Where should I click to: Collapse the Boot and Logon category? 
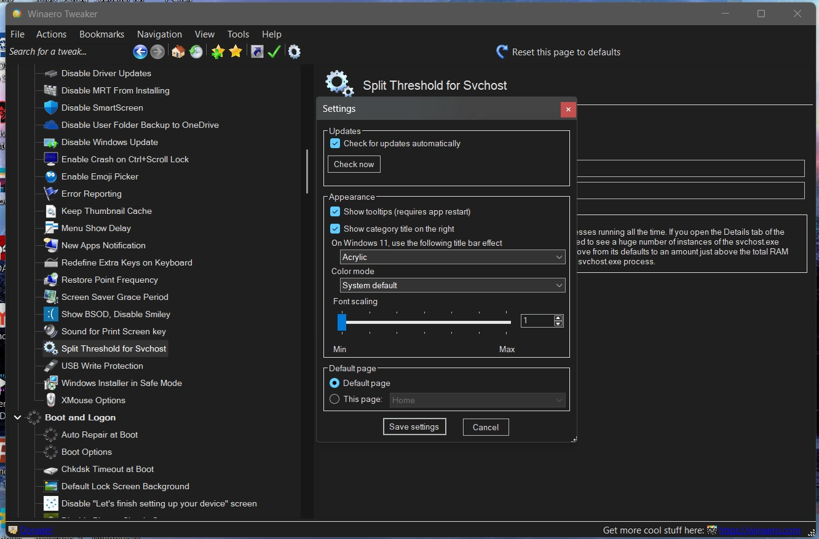[x=17, y=417]
